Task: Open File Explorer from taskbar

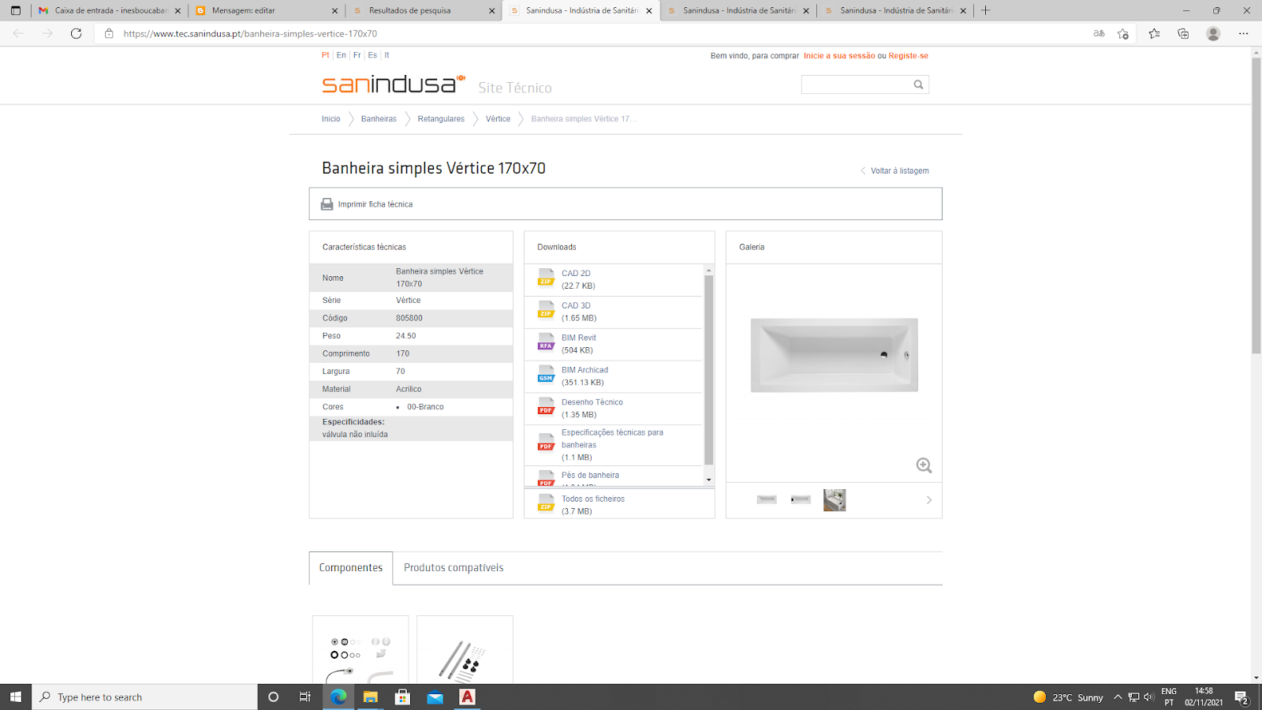Action: [370, 697]
